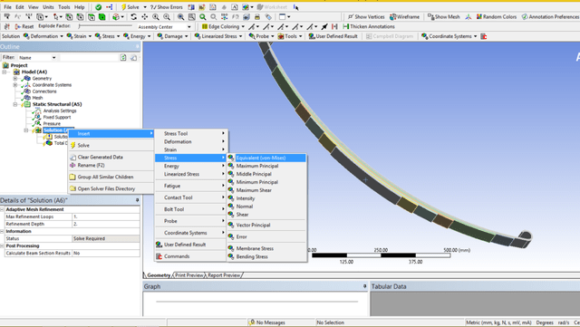Click the Coordinate Systems toolbar icon
580x327 pixels.
[424, 36]
